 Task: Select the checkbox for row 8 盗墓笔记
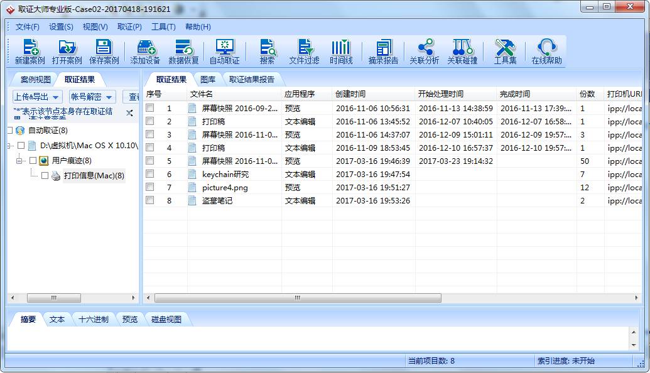[x=150, y=200]
